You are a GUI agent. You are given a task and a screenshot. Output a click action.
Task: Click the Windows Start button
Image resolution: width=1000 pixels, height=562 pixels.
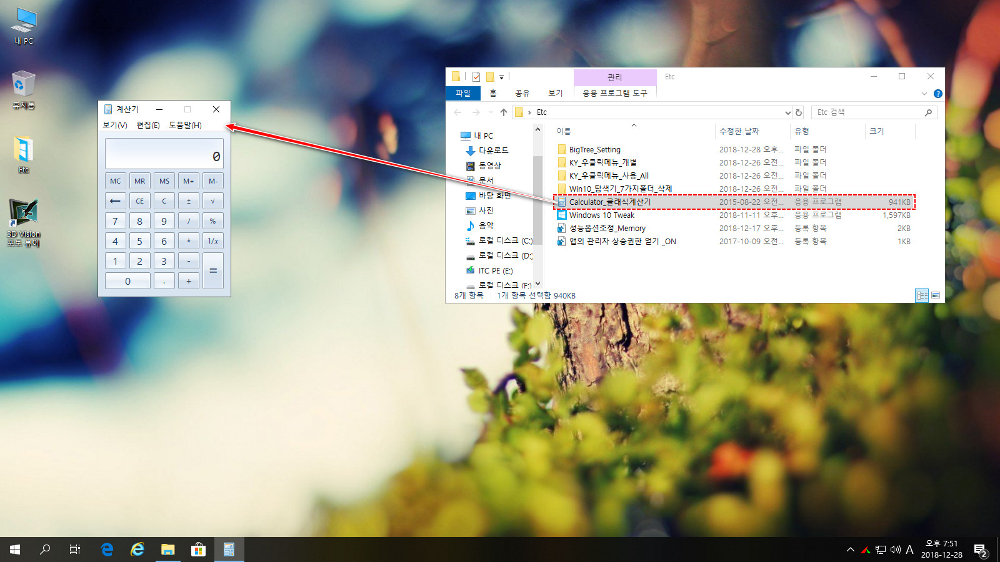click(15, 550)
